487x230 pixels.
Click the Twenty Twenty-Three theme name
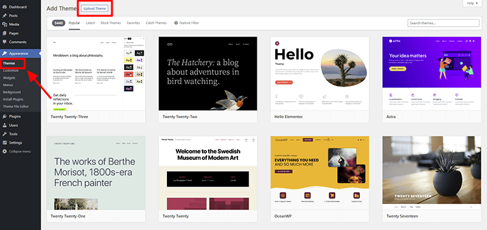[70, 117]
